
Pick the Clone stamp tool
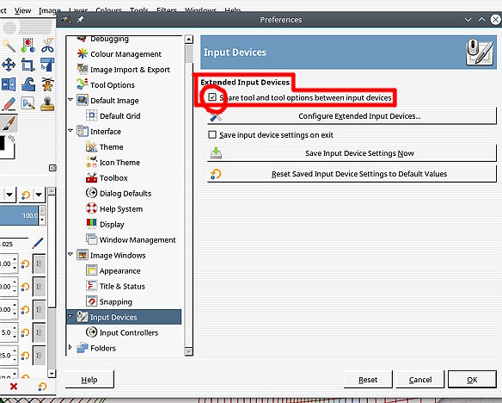(47, 104)
